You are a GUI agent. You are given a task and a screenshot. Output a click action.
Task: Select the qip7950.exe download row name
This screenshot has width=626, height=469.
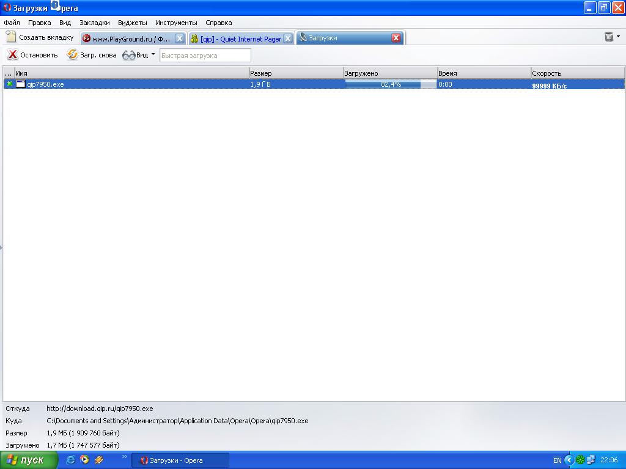coord(45,84)
